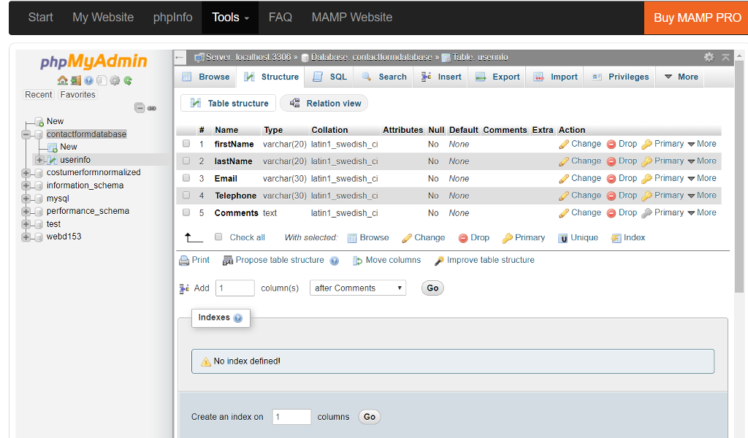Click the Import tab

(x=555, y=77)
